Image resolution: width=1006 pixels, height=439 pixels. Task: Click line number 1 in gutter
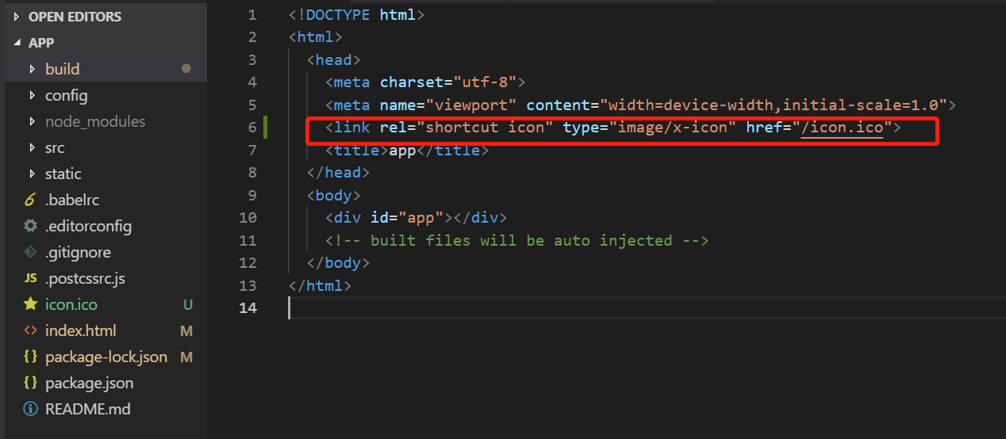point(252,15)
